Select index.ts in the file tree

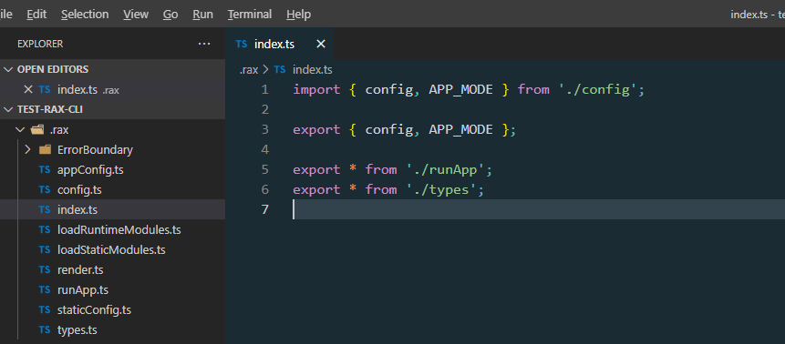pos(113,210)
